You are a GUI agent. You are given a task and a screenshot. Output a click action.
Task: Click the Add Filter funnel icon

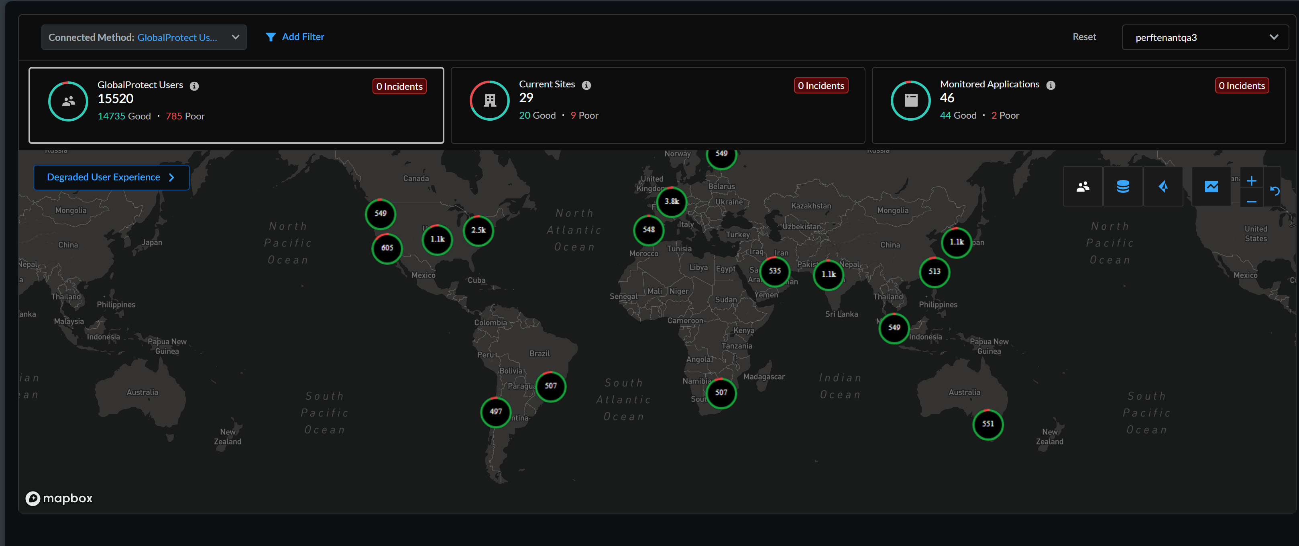point(271,37)
